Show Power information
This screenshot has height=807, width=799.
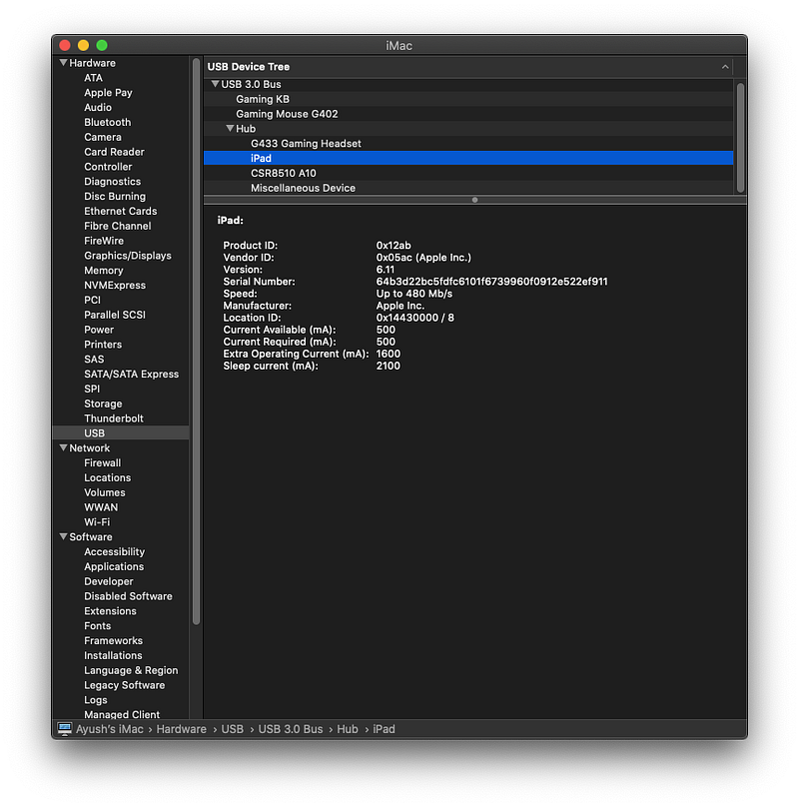(x=99, y=330)
